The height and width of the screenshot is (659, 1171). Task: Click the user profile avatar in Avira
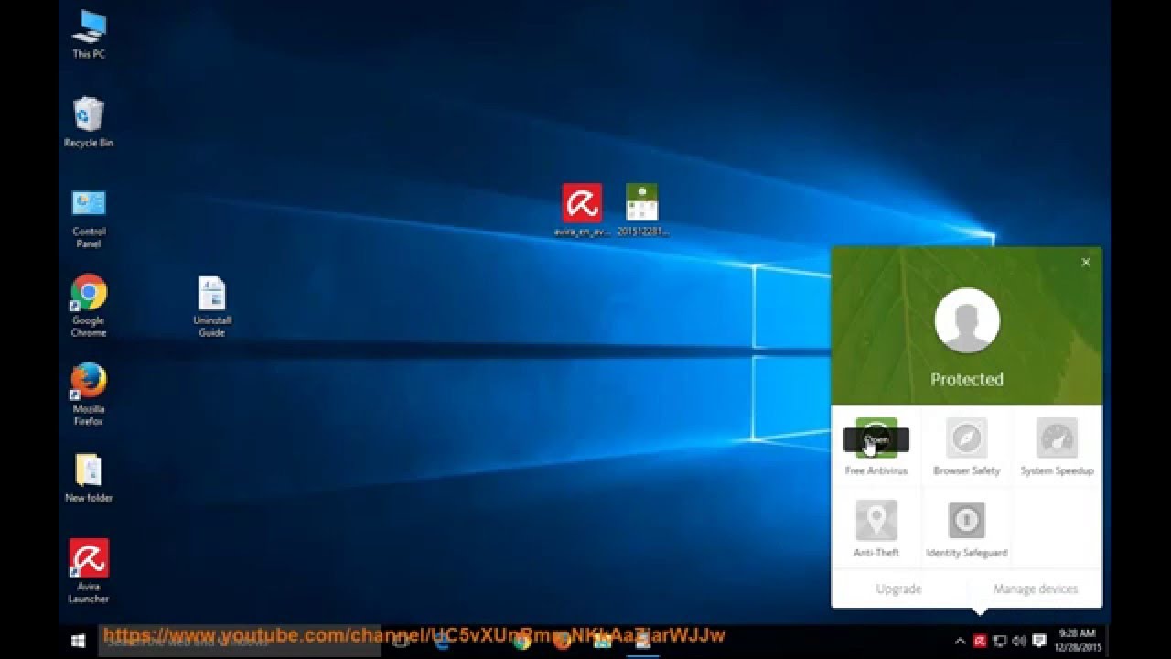(x=967, y=320)
